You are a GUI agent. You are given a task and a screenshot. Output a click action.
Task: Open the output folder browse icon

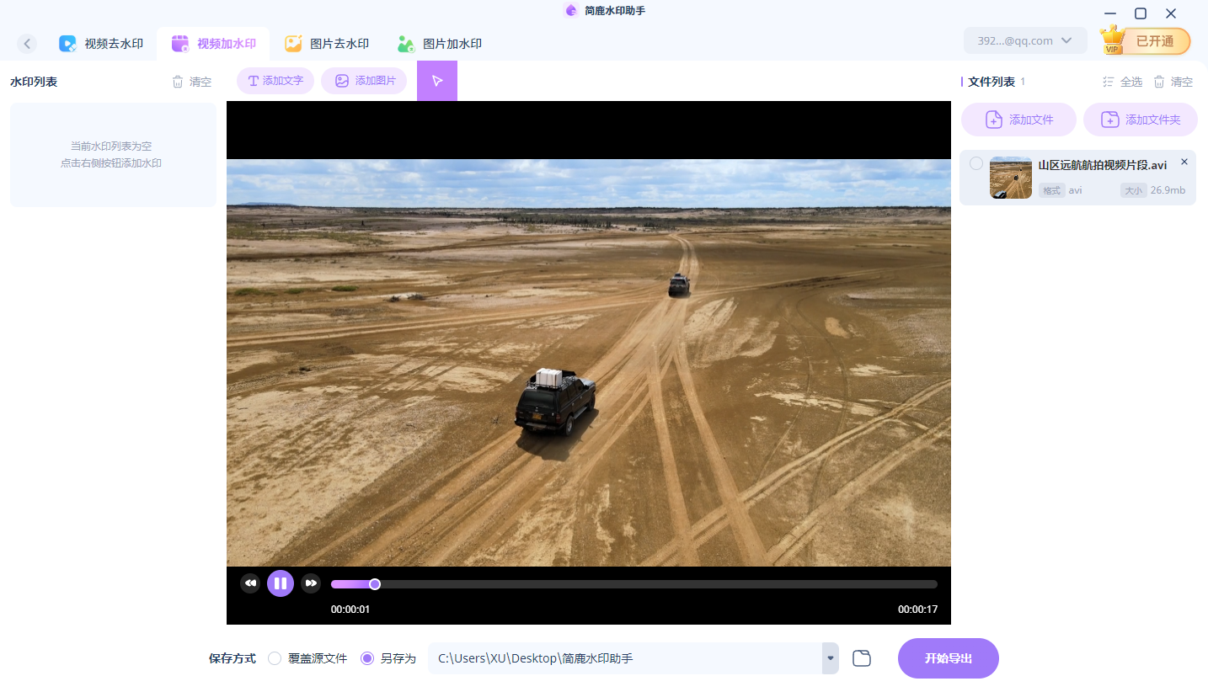pyautogui.click(x=861, y=658)
